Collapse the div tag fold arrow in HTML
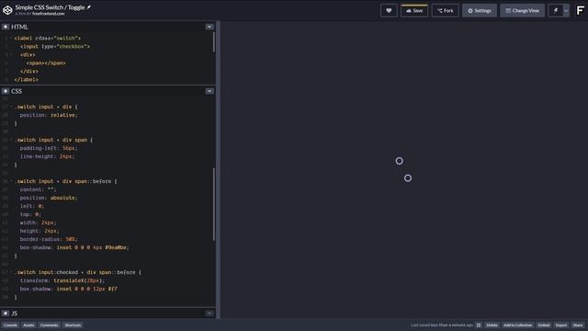Screen dimensions: 588x331 [x=11, y=54]
